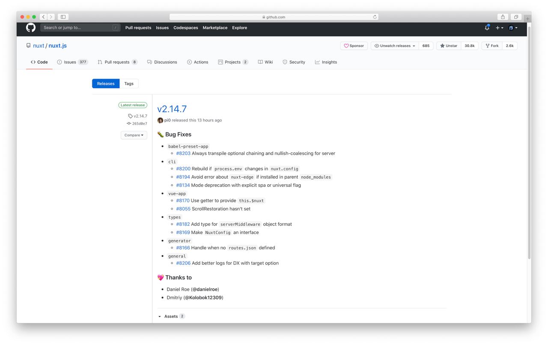The height and width of the screenshot is (345, 548).
Task: Open pull request #8194
Action: (183, 177)
